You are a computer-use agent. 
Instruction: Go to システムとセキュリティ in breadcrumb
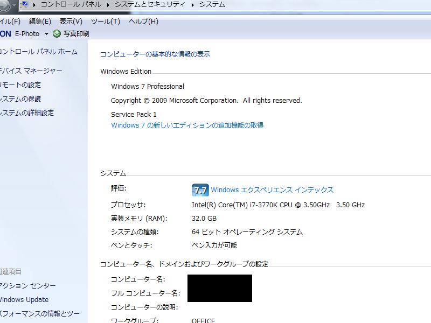(x=150, y=4)
